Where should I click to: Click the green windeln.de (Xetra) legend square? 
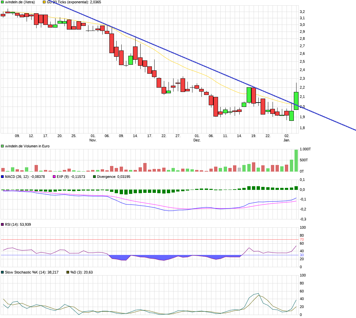(x=3, y=2)
